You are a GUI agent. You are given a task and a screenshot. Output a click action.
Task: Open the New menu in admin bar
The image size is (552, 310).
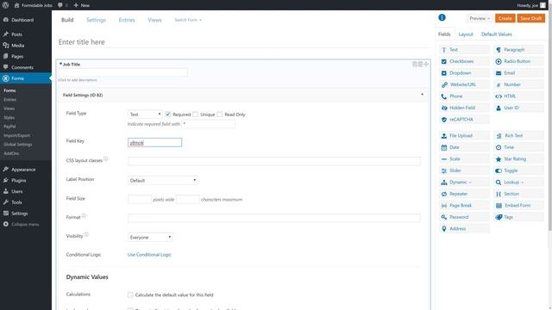click(x=82, y=5)
